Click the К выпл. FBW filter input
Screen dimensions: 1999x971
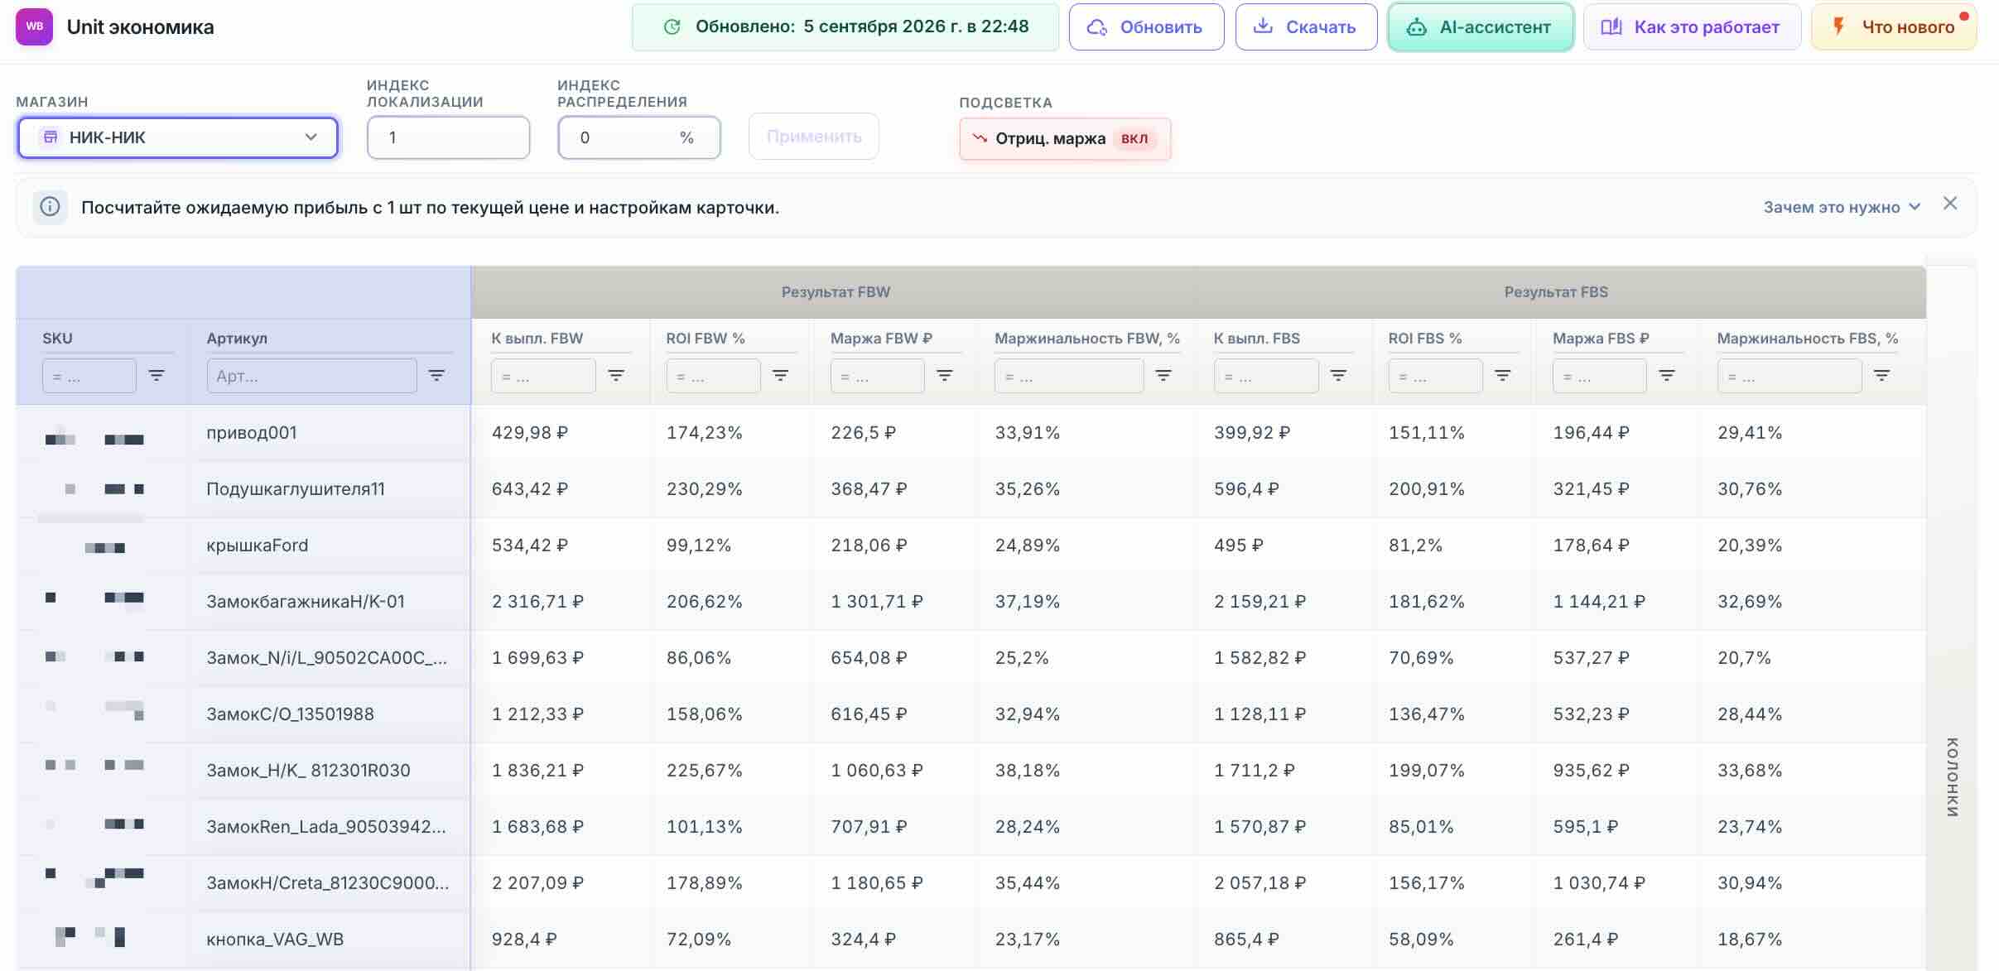[x=543, y=376]
